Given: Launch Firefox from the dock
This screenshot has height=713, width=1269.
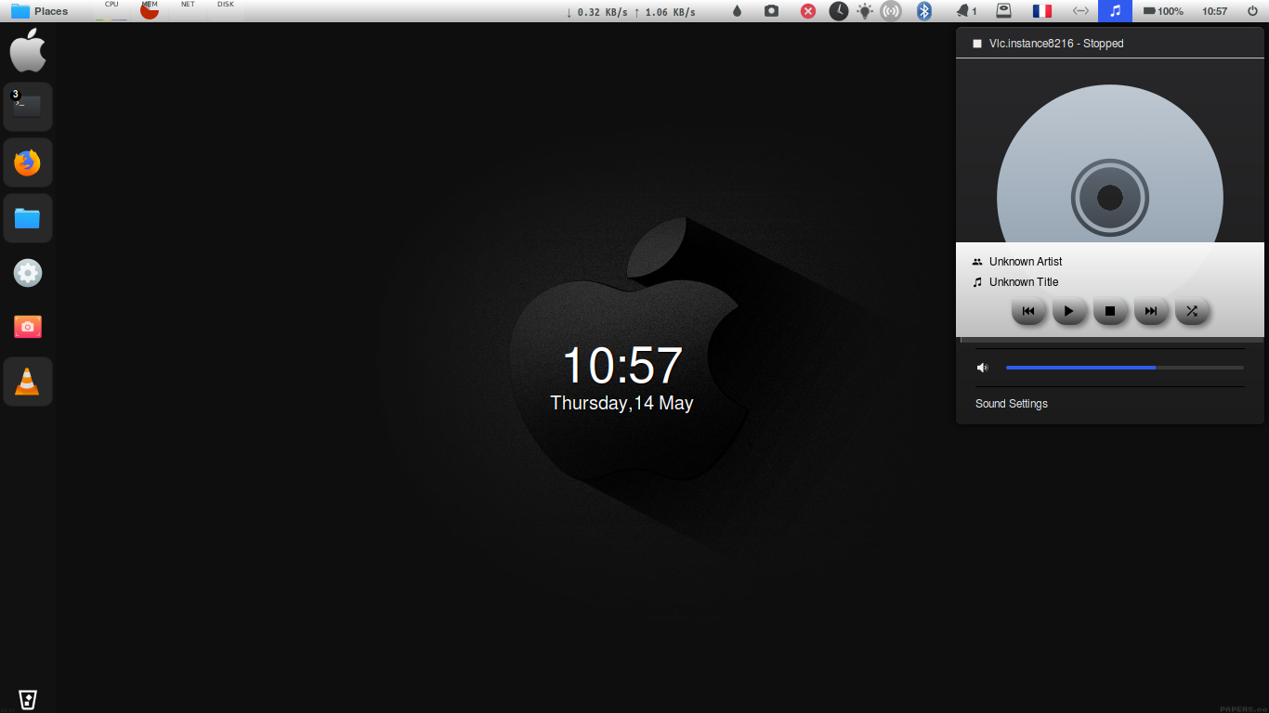Looking at the screenshot, I should (x=28, y=162).
